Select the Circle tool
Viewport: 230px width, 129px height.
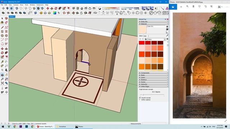coord(2,35)
